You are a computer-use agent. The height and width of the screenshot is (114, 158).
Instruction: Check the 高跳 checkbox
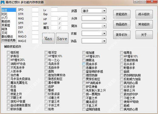(x=46, y=71)
